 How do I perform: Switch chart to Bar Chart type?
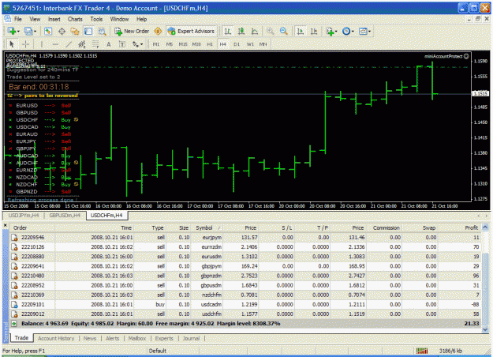click(228, 31)
